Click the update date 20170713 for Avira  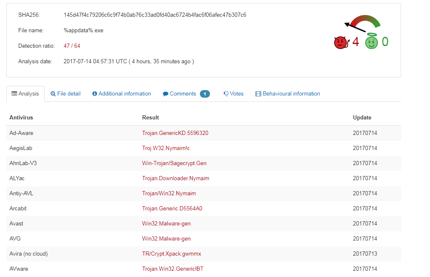tap(365, 254)
